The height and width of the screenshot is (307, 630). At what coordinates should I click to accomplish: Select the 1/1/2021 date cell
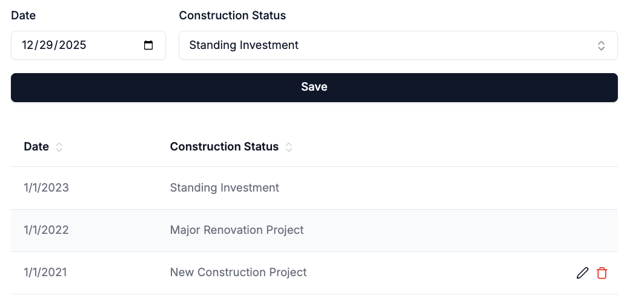pos(45,273)
